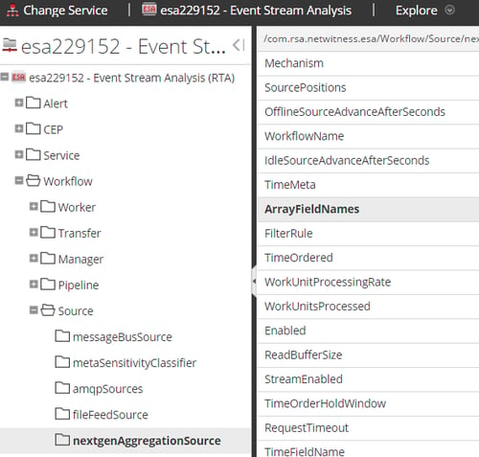Click the Pipeline folder icon
Image resolution: width=479 pixels, height=457 pixels.
click(x=48, y=284)
